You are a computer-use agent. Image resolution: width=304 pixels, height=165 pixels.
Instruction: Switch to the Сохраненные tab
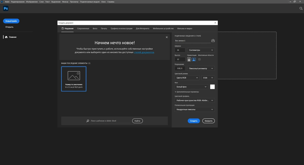point(83,29)
